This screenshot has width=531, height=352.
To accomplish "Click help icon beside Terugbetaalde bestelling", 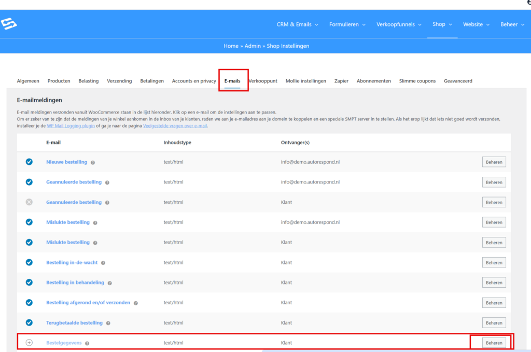I will click(x=108, y=323).
